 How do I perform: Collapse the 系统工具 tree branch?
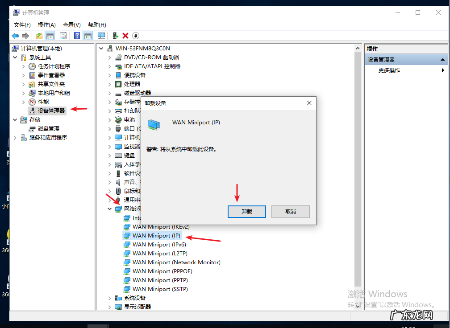click(x=15, y=57)
